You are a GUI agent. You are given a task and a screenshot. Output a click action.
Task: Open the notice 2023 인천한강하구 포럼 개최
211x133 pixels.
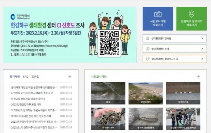[26, 105]
